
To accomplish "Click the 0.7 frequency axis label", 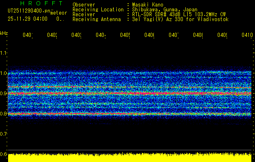I will pos(4,134).
